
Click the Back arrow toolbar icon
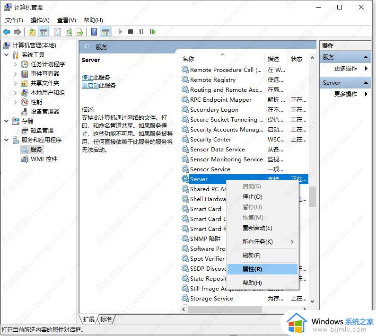[x=7, y=32]
